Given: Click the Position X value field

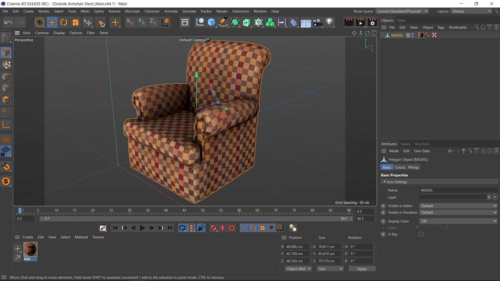Looking at the screenshot, I should click(x=296, y=247).
